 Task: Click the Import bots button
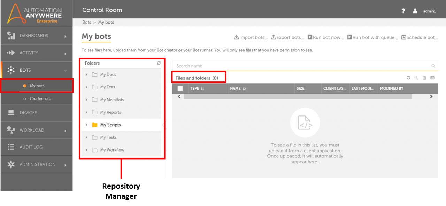(x=251, y=37)
